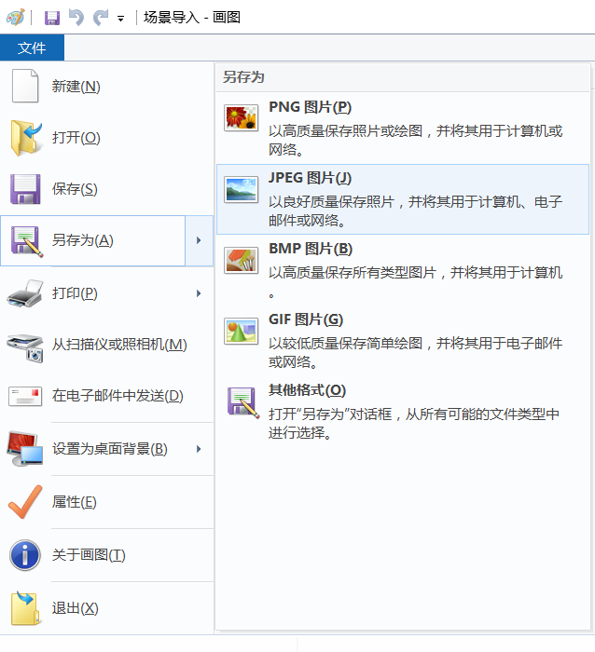Click the BMP 图片(B) thumbnail icon
The width and height of the screenshot is (595, 652).
tap(241, 260)
